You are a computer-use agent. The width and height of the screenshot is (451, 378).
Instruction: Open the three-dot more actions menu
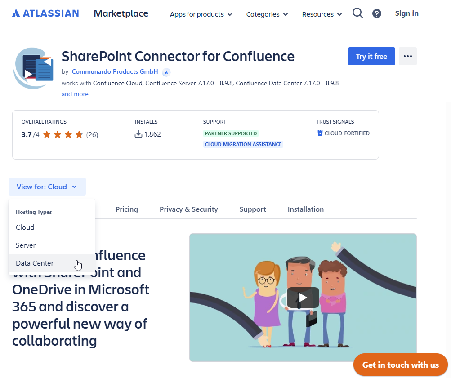407,56
